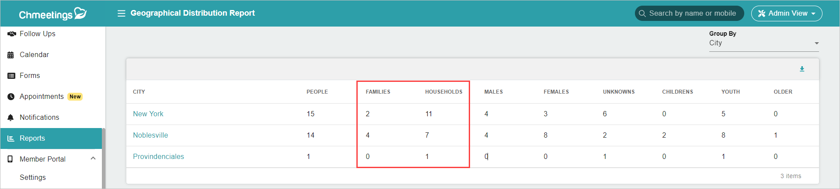Toggle the hamburger menu icon
840x189 pixels.
[x=122, y=13]
